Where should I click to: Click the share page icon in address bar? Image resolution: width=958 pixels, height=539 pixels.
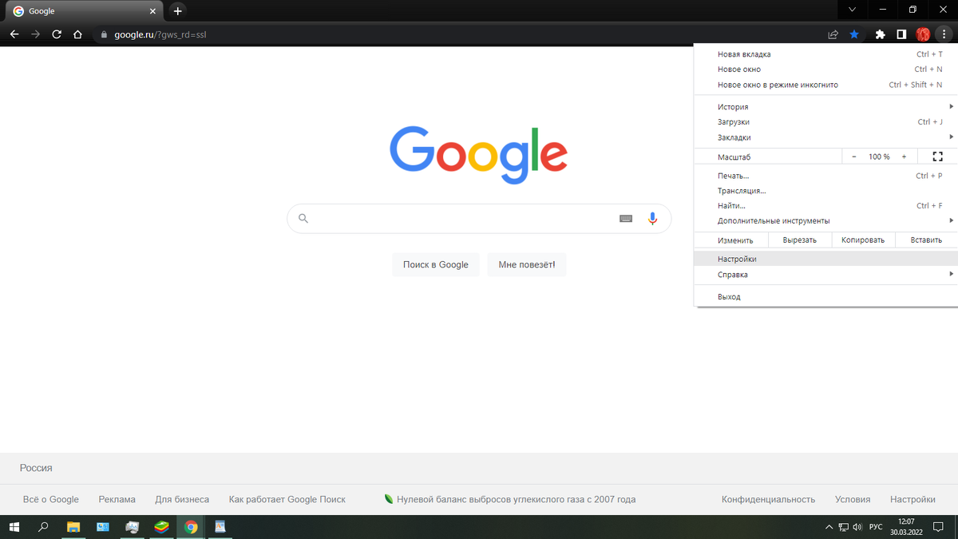(x=833, y=34)
